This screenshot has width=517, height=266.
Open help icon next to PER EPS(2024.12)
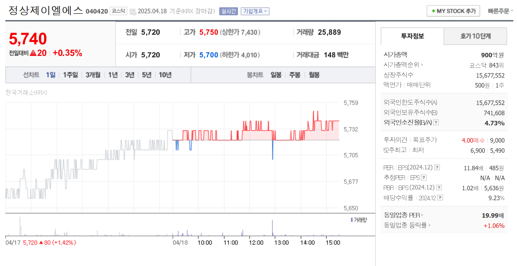pos(437,167)
